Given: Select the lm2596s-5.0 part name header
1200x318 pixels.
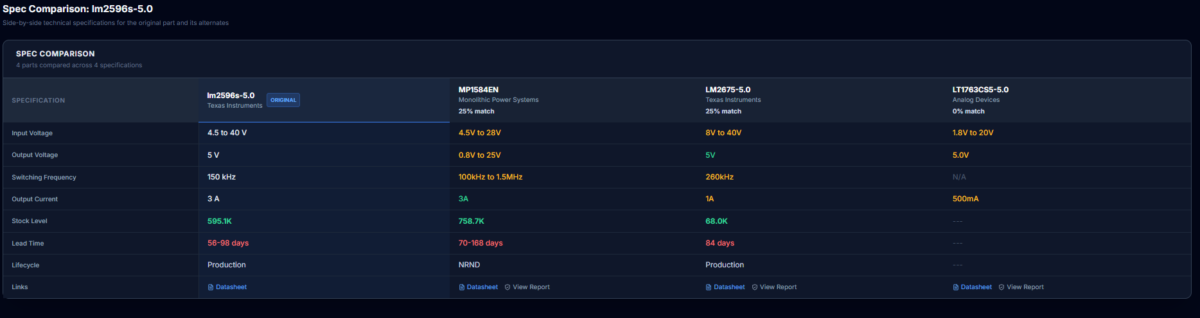Looking at the screenshot, I should (231, 96).
